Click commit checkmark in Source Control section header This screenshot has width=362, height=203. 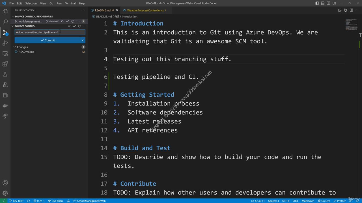pos(74,26)
